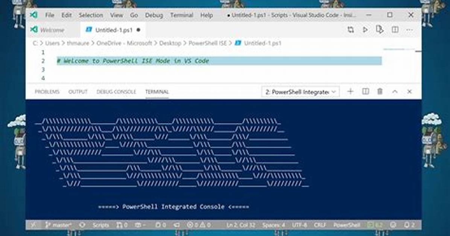Switch to the PROBLEMS panel tab
The height and width of the screenshot is (236, 450).
47,92
